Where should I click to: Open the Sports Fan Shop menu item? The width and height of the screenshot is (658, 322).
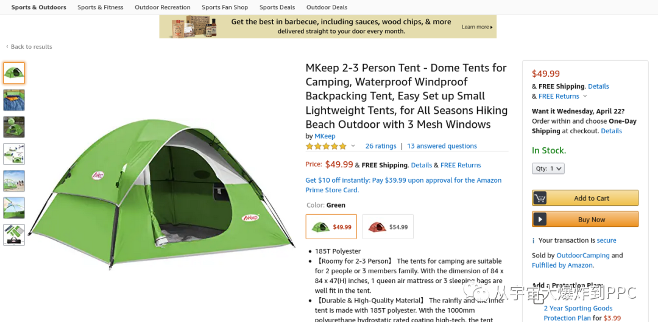pos(225,7)
